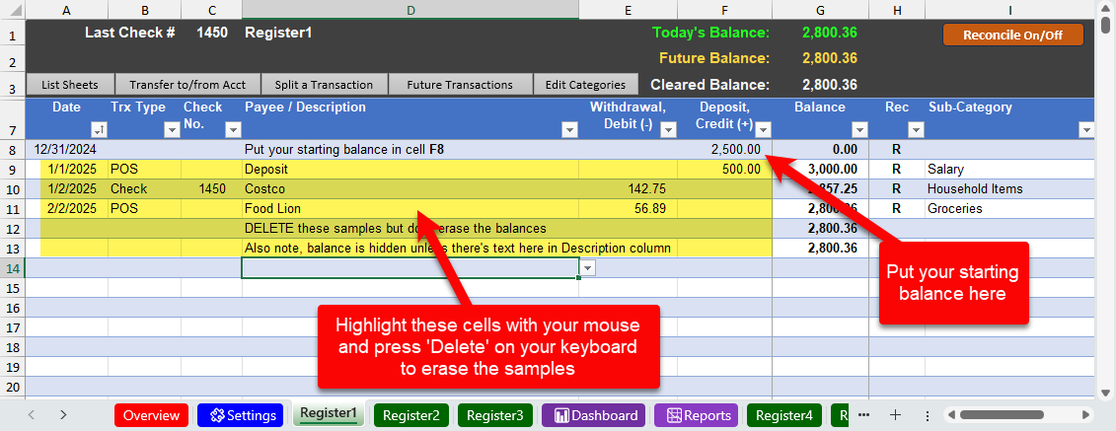The height and width of the screenshot is (431, 1116).
Task: Click the Reconcile On/Off button
Action: tap(1012, 35)
